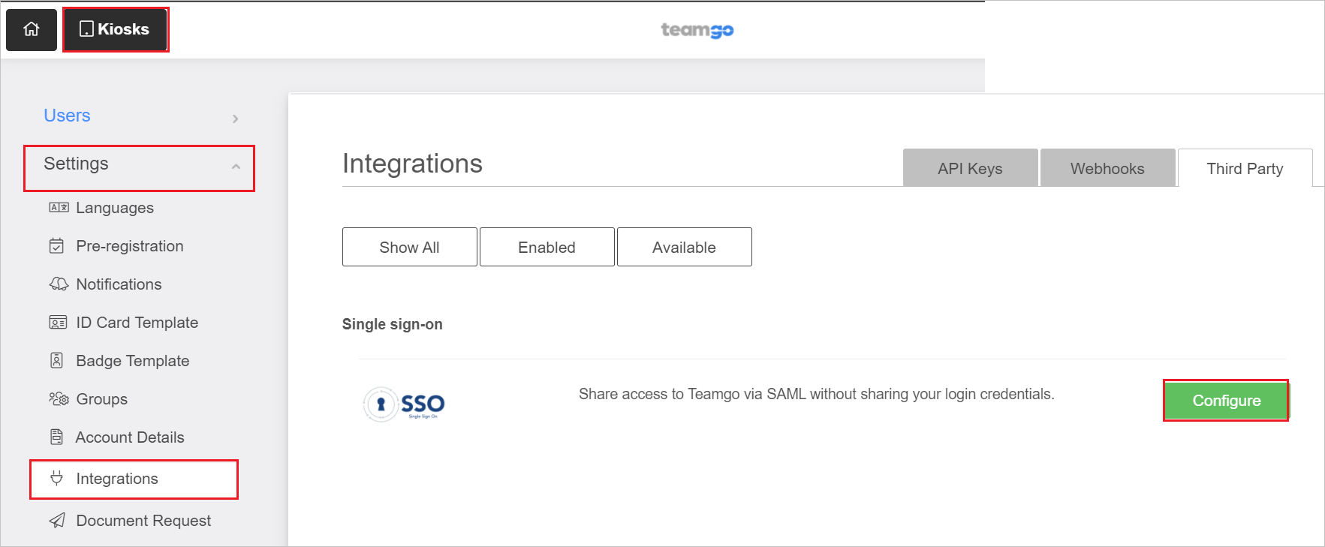1325x547 pixels.
Task: Click the ID Card Template icon
Action: click(58, 323)
